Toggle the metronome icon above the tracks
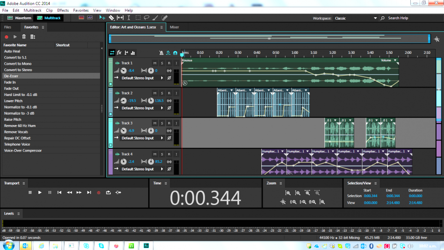The image size is (444, 250). (161, 53)
